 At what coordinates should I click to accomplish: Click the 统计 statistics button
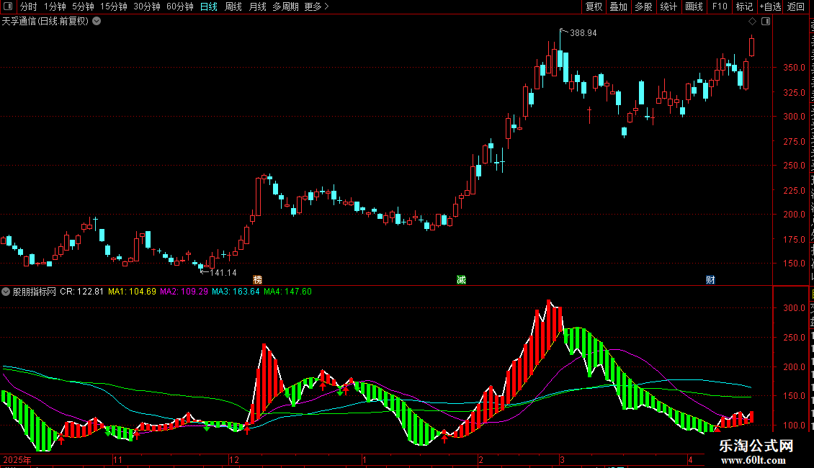pos(668,6)
